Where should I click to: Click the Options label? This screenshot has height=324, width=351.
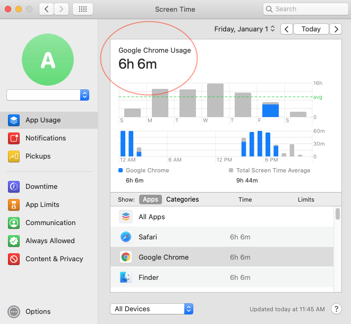click(x=38, y=312)
